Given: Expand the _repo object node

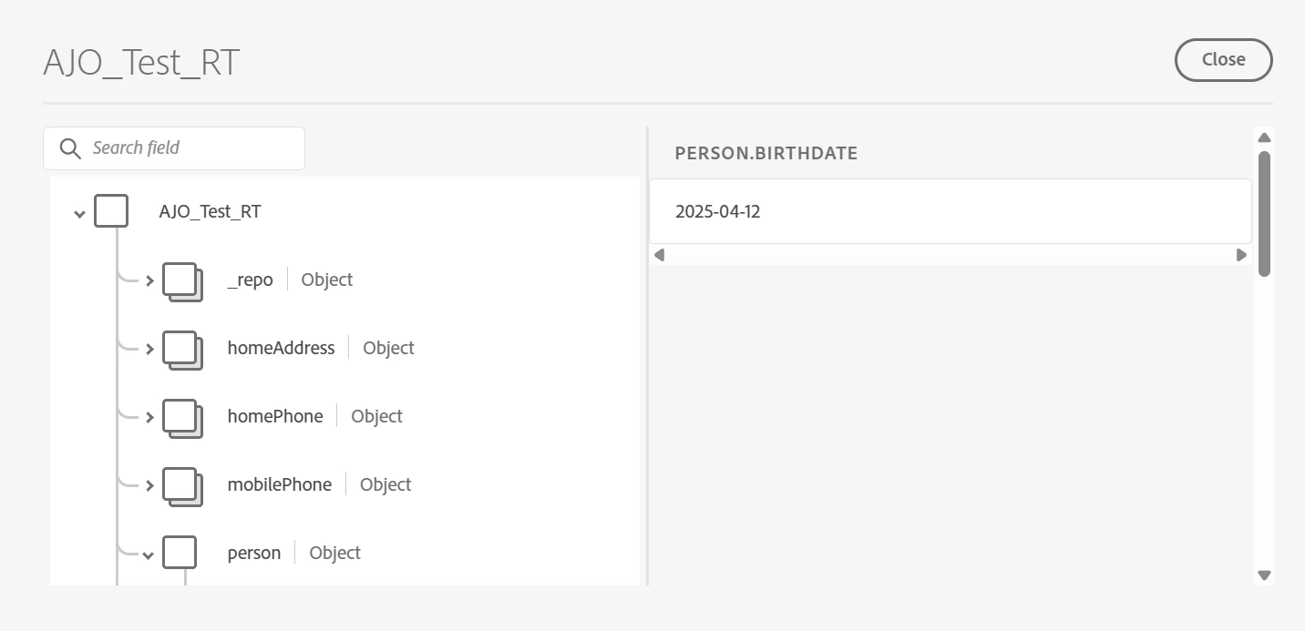Looking at the screenshot, I should [150, 280].
